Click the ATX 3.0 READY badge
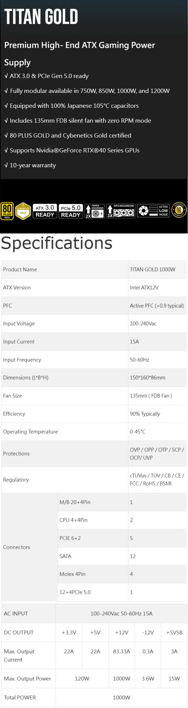This screenshot has height=708, width=188. pyautogui.click(x=45, y=211)
